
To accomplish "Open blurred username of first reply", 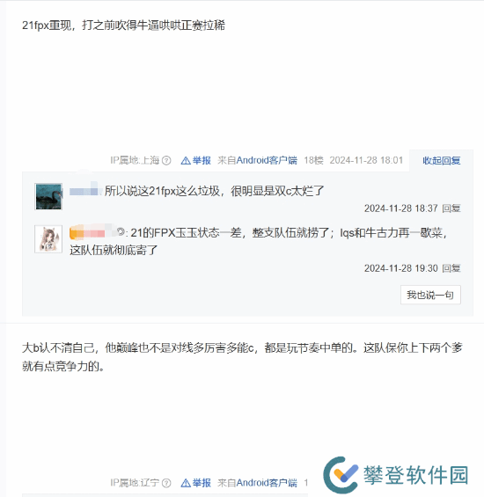I will click(x=84, y=191).
